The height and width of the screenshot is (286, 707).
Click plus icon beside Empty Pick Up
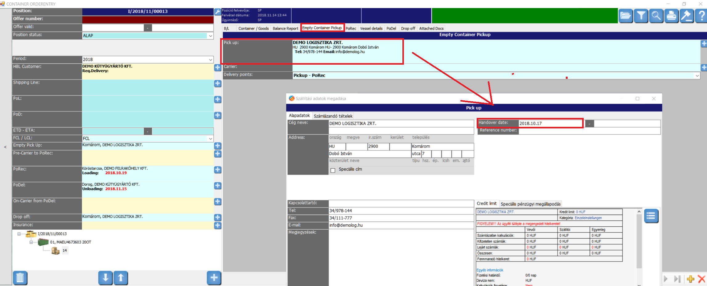218,146
